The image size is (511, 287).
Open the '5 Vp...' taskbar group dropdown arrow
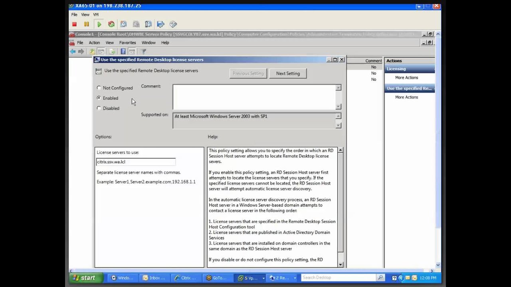point(263,278)
